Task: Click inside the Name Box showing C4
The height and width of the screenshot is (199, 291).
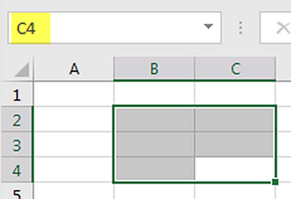Action: click(108, 28)
